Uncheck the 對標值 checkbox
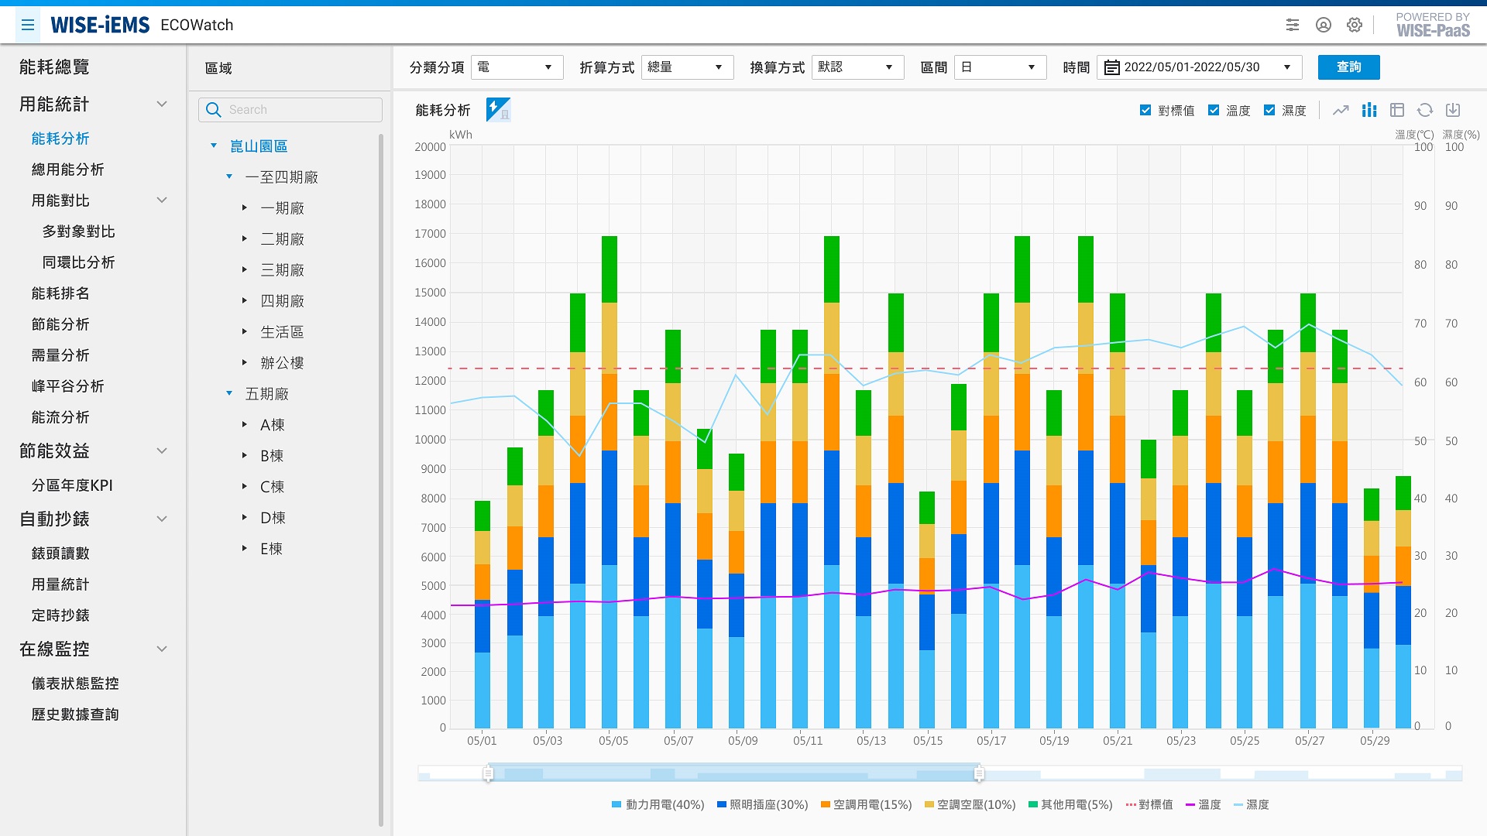Image resolution: width=1487 pixels, height=836 pixels. pos(1145,111)
